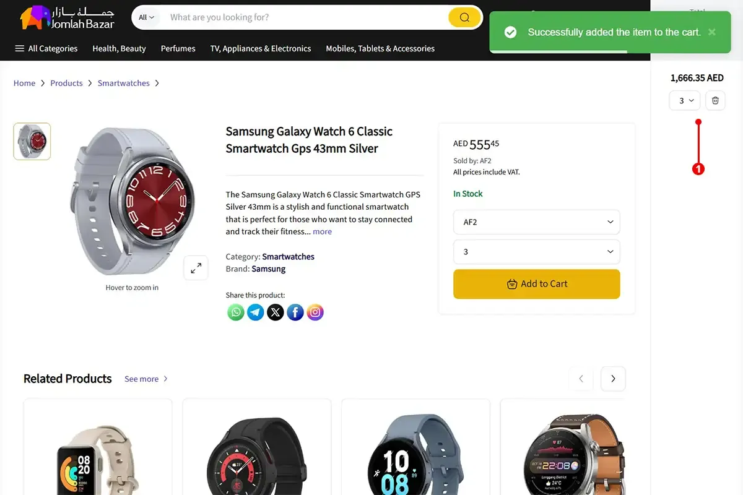Click the 'more' description link

(322, 231)
